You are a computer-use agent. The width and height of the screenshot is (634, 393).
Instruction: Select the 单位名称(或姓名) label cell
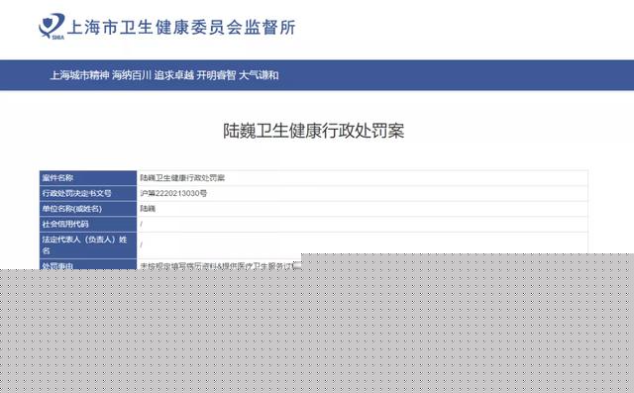[88, 209]
